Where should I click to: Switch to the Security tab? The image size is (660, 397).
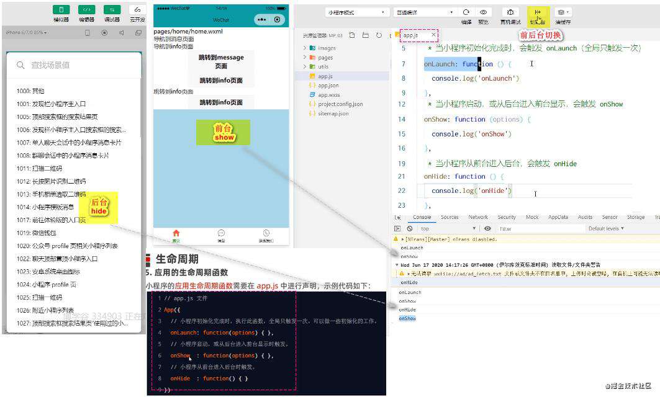[x=507, y=217]
